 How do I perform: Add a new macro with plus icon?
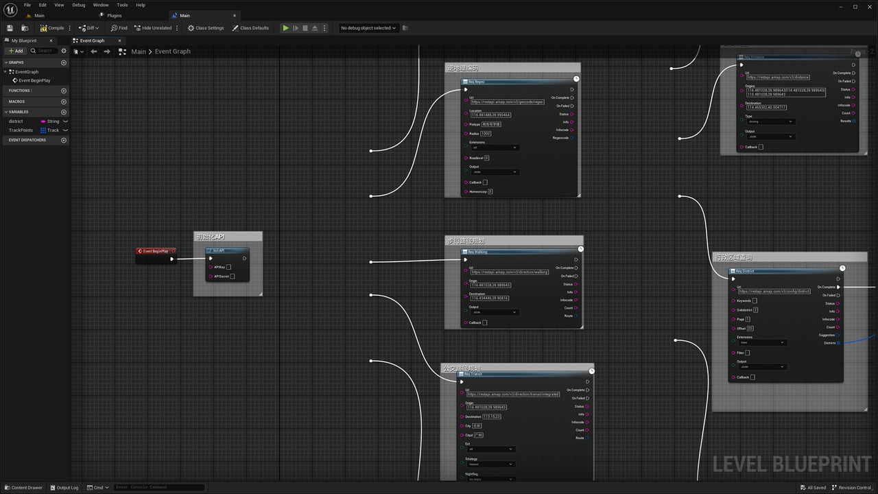(x=64, y=102)
